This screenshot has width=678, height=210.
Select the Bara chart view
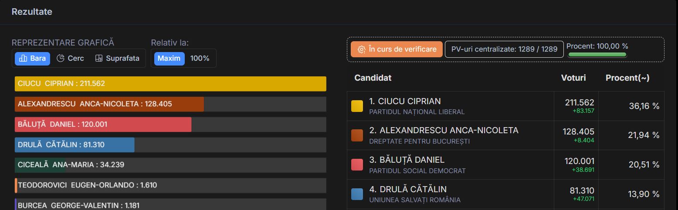(x=32, y=59)
